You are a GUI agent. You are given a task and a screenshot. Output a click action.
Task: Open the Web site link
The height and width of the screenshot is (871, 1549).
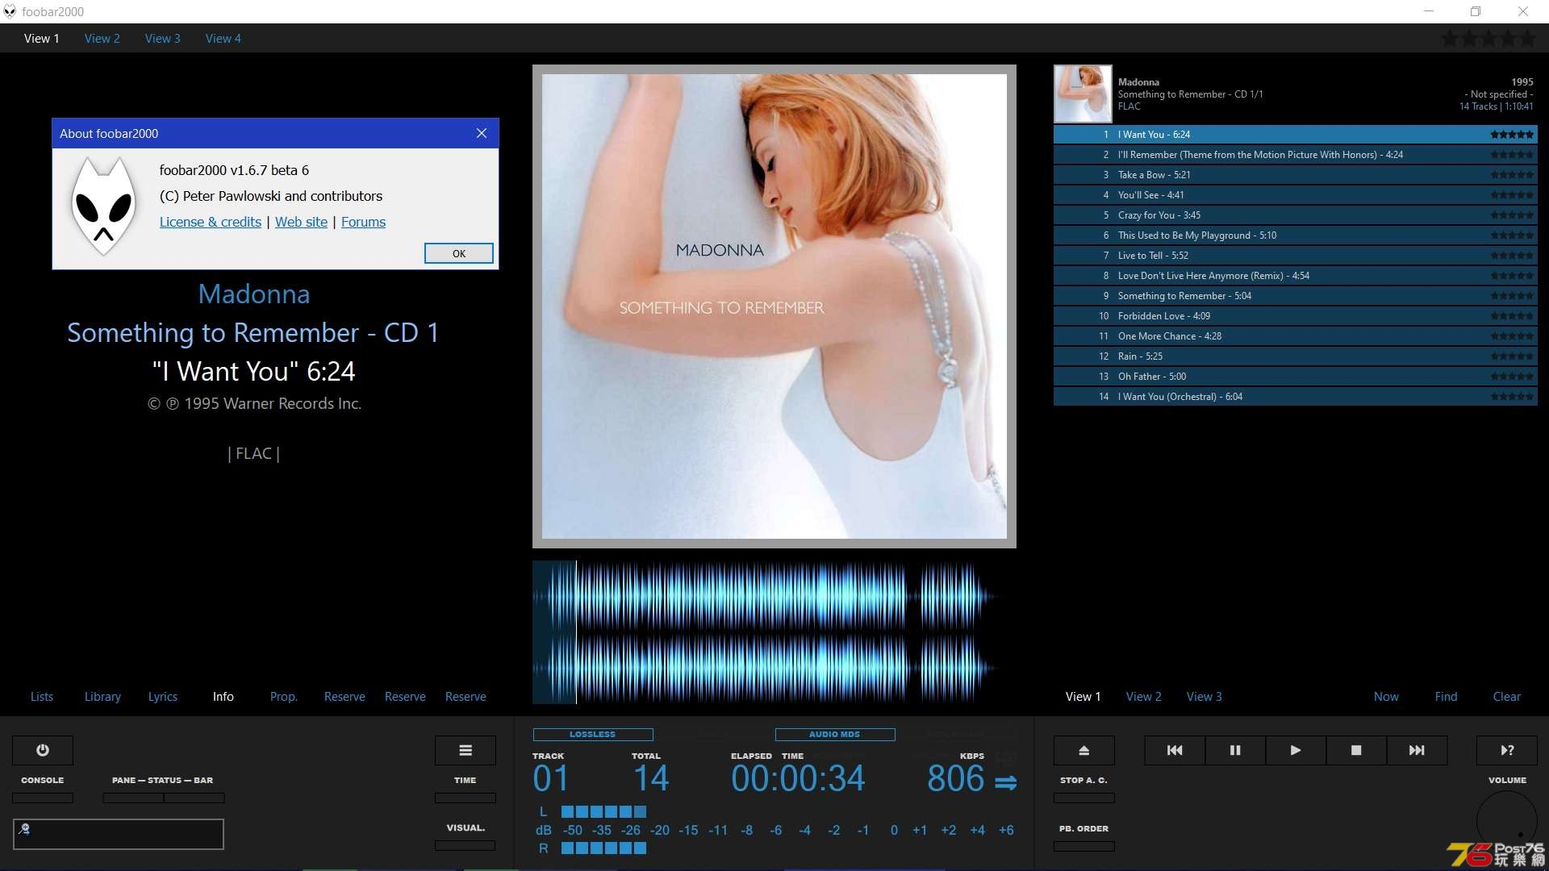301,222
